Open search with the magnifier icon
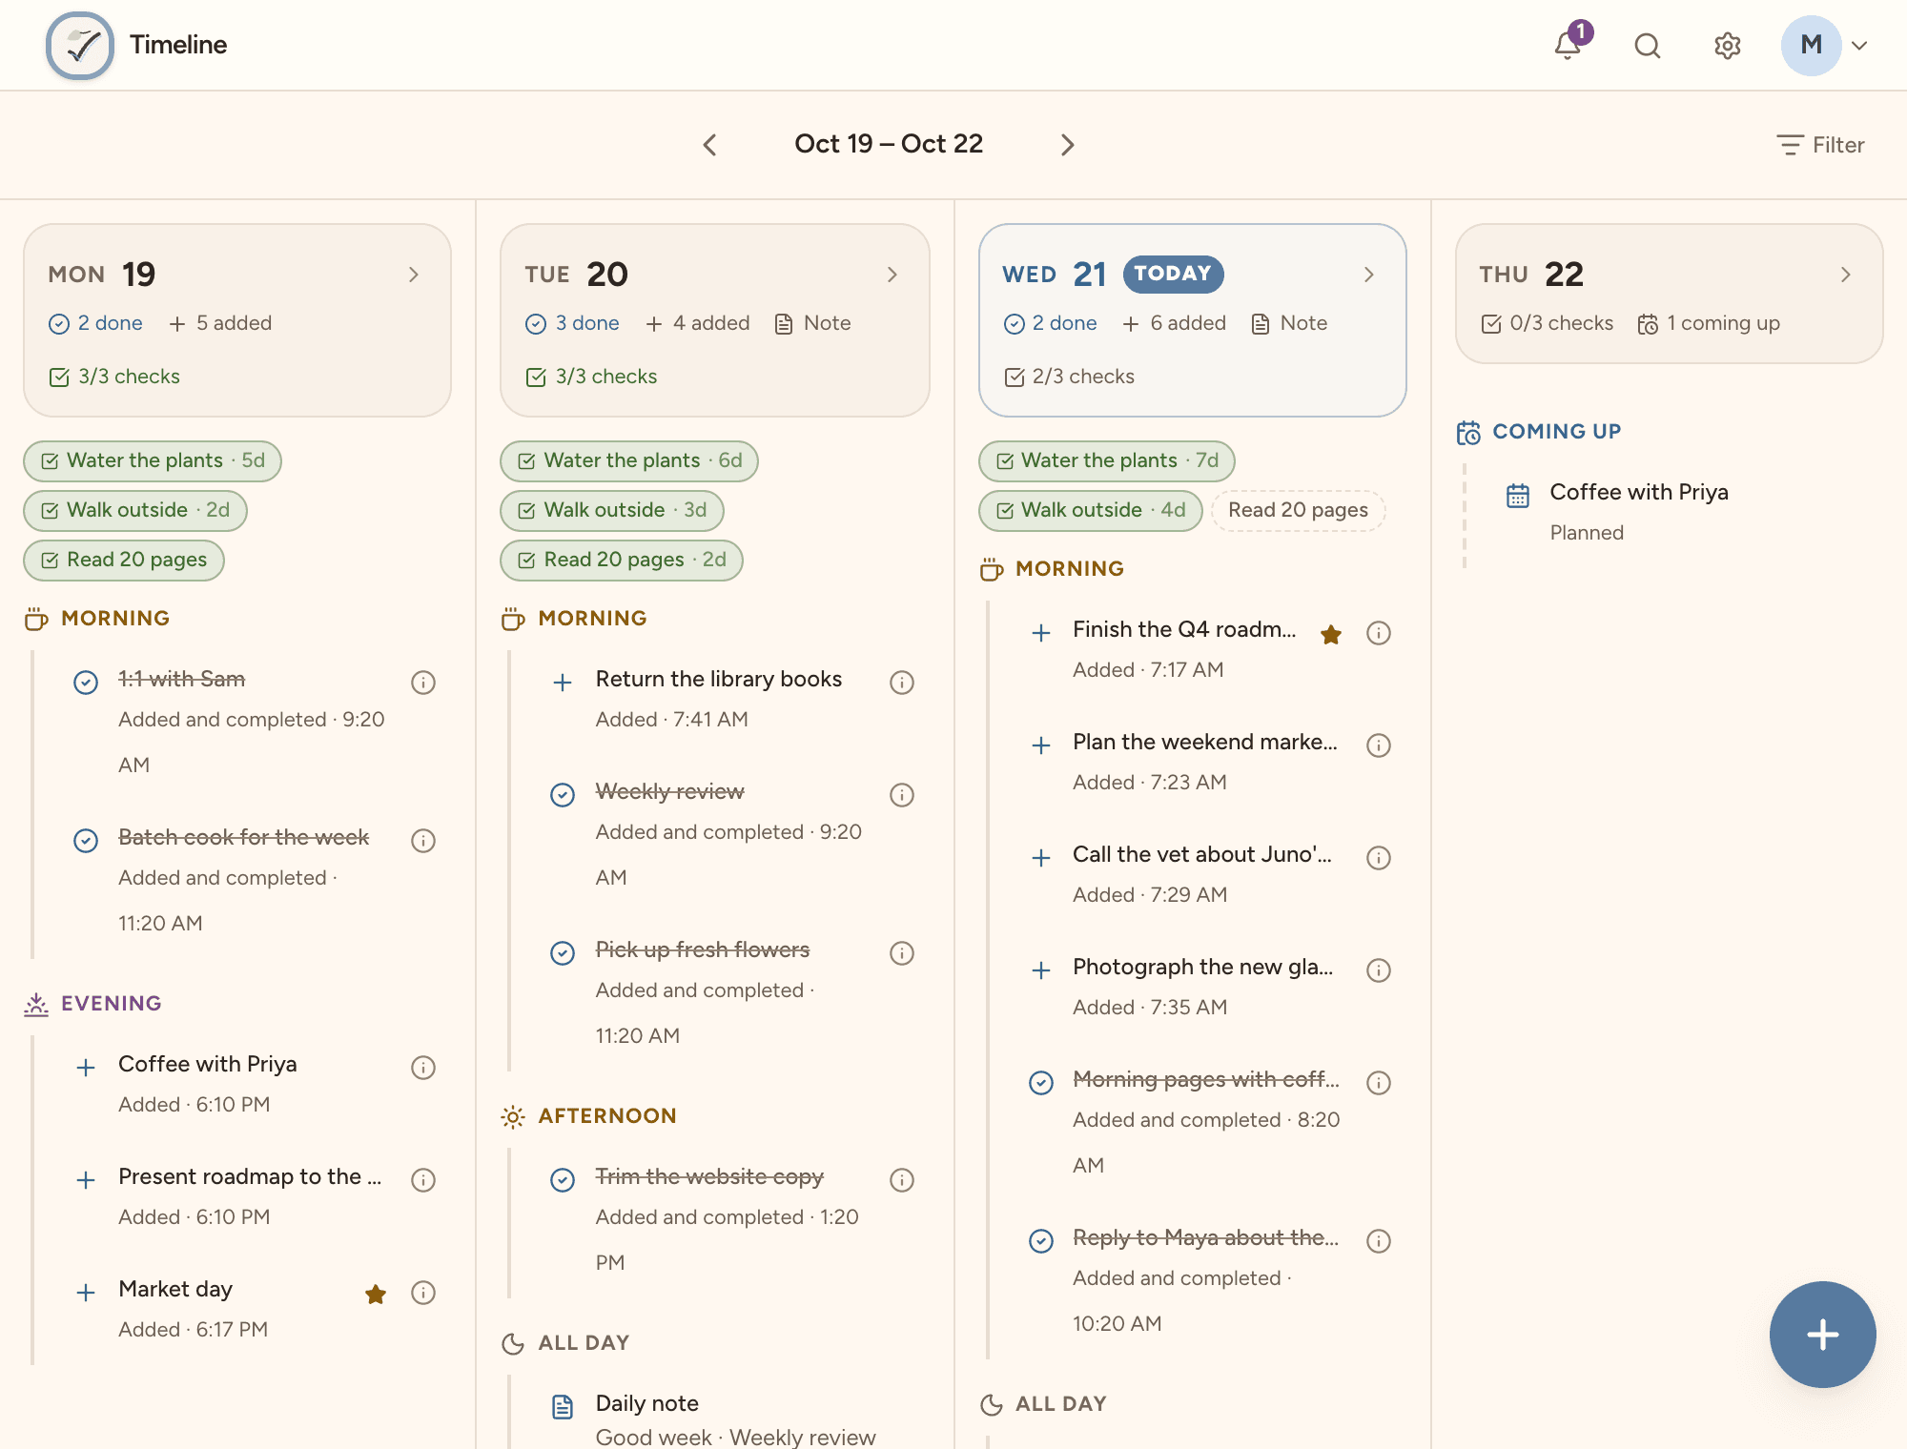This screenshot has width=1907, height=1449. pos(1648,45)
